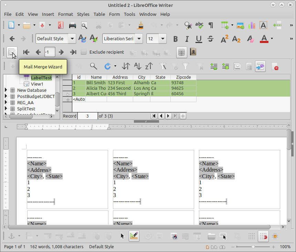Apply Bold formatting
296x252 pixels.
click(176, 39)
